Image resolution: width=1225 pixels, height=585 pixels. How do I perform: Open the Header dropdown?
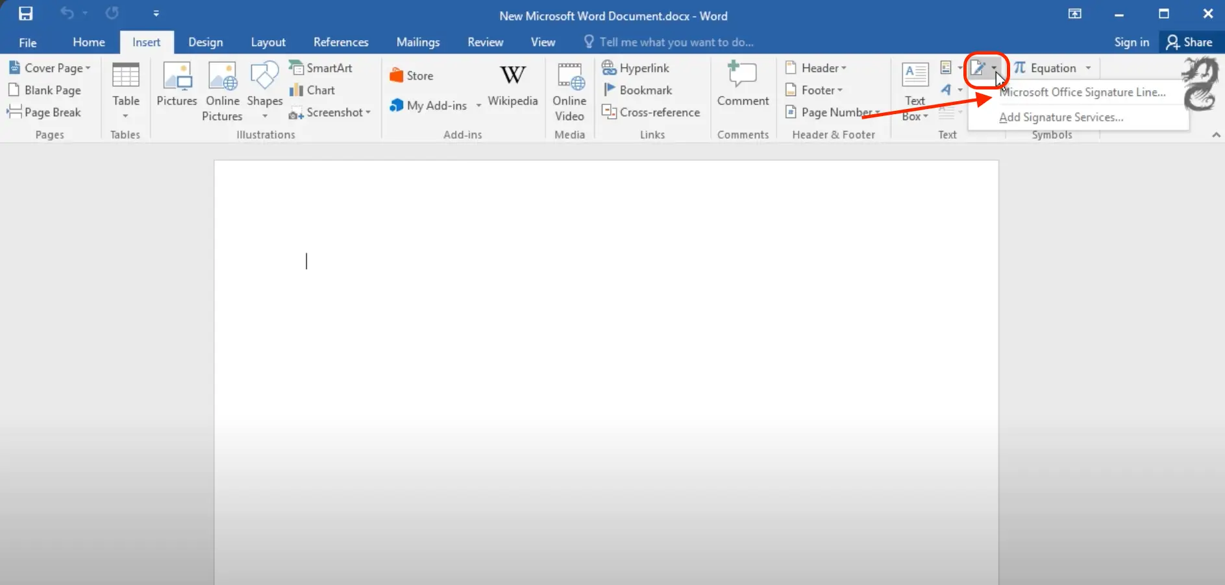pyautogui.click(x=816, y=68)
